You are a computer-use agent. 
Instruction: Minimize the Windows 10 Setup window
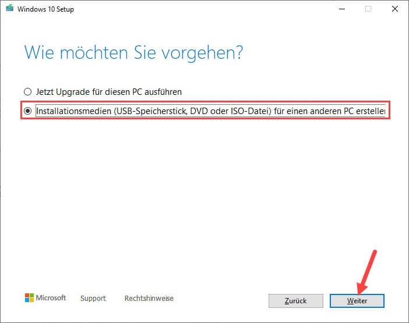(342, 9)
